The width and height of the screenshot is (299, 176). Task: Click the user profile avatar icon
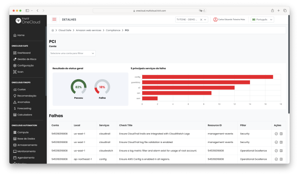(x=215, y=19)
